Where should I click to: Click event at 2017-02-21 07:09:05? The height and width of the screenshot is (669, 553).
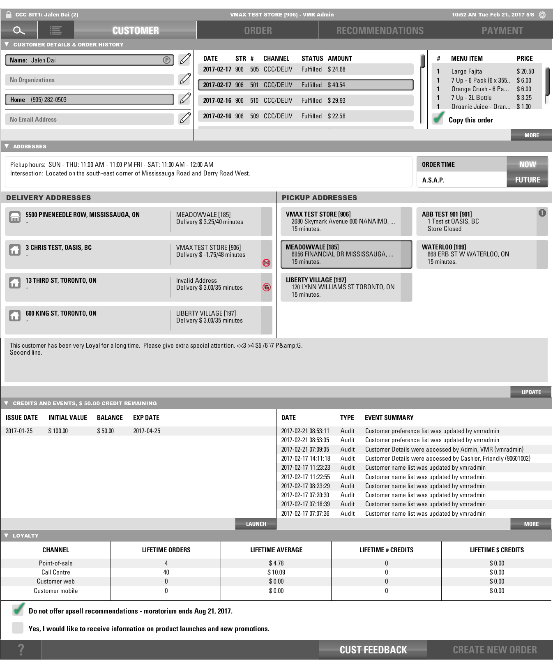pos(414,450)
